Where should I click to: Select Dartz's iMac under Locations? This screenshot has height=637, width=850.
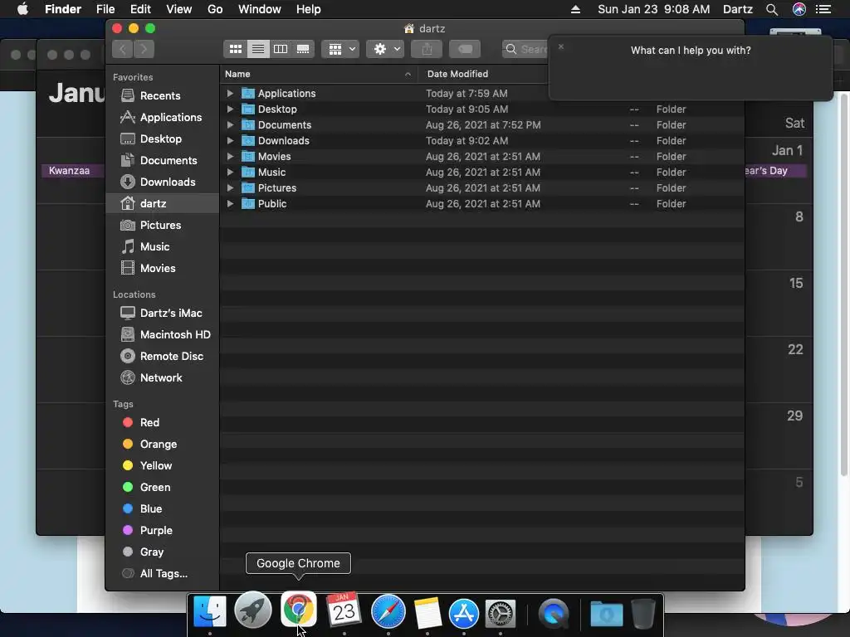click(x=162, y=313)
